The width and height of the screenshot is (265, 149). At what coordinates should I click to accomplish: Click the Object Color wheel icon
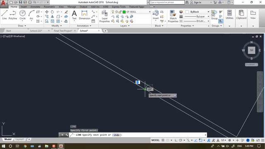[x=181, y=12]
